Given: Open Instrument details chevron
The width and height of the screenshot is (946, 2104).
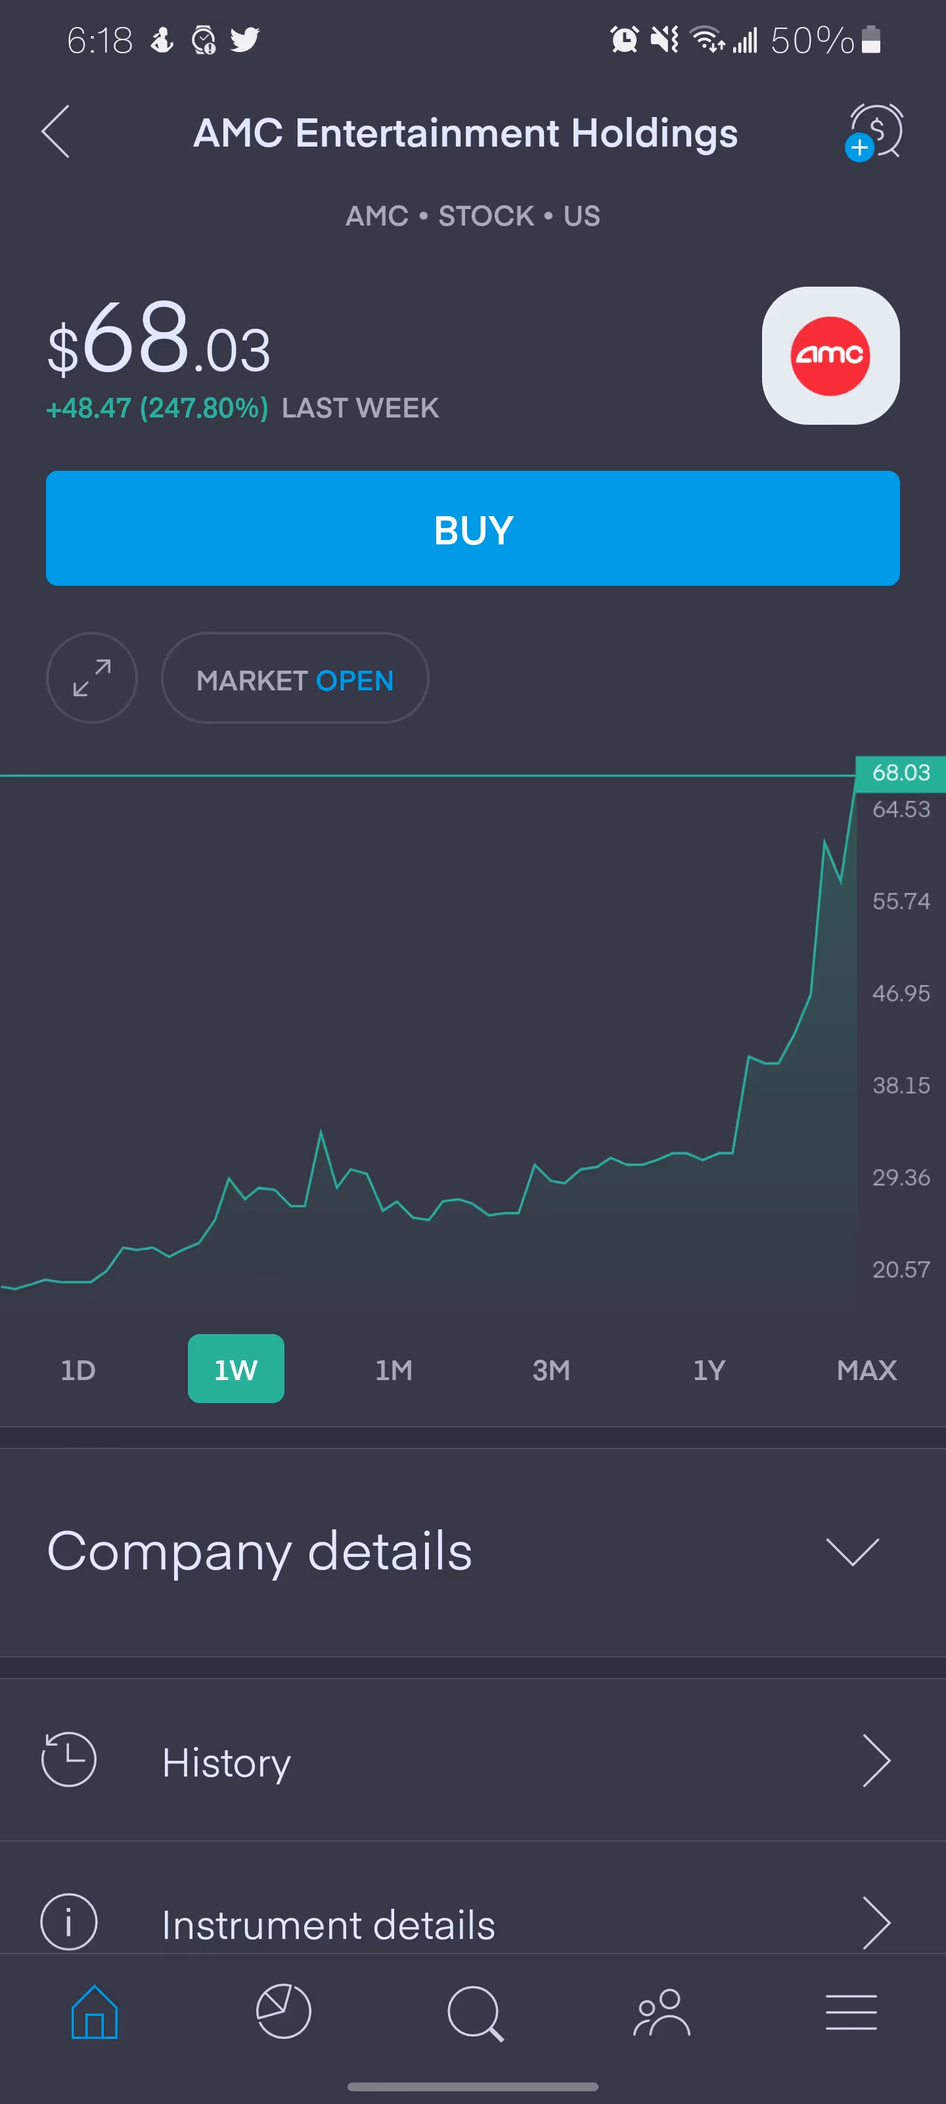Looking at the screenshot, I should 875,1923.
